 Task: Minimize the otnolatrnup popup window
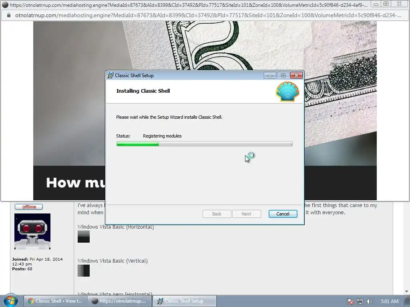pos(376,4)
